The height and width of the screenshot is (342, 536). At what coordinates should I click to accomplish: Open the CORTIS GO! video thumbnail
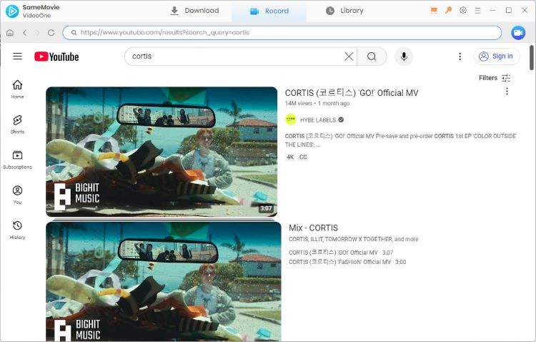[x=162, y=152]
